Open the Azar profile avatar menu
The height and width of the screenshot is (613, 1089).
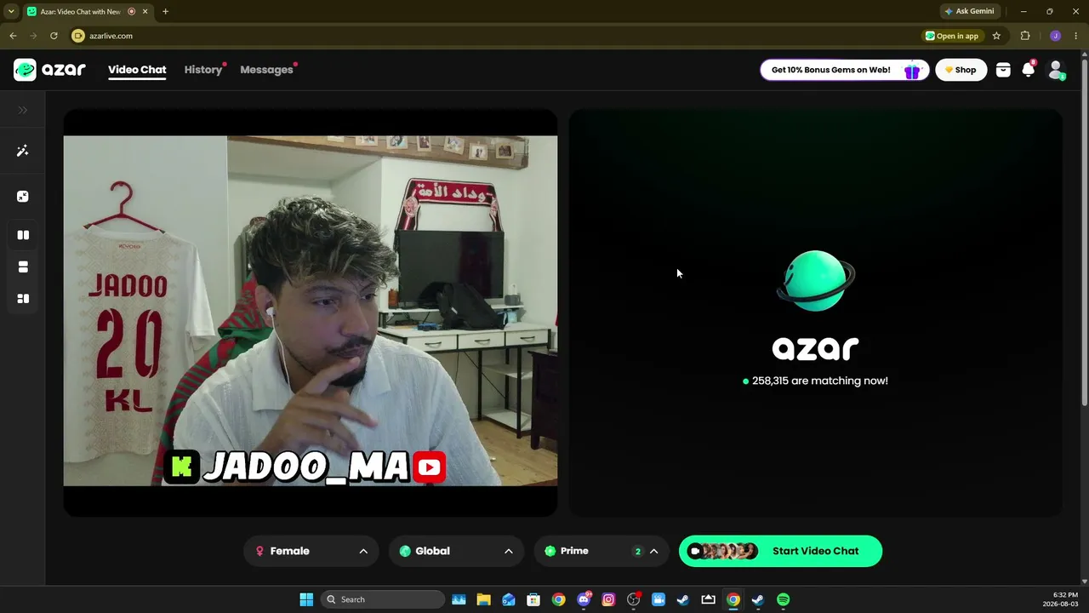1056,70
